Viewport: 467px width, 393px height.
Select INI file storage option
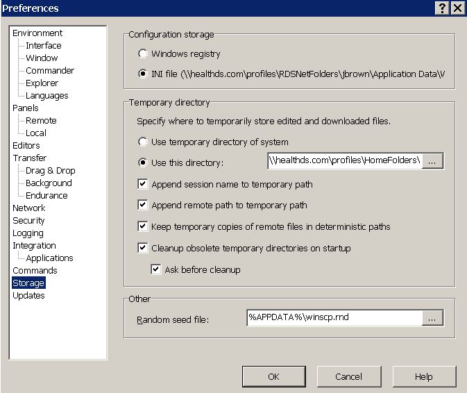[143, 73]
